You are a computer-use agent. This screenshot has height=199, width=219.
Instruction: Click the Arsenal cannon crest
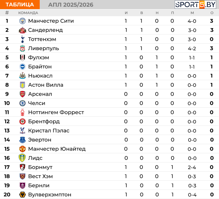pyautogui.click(x=22, y=94)
